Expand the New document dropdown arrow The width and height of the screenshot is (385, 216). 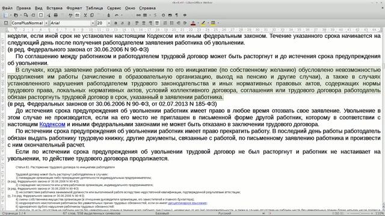11,15
